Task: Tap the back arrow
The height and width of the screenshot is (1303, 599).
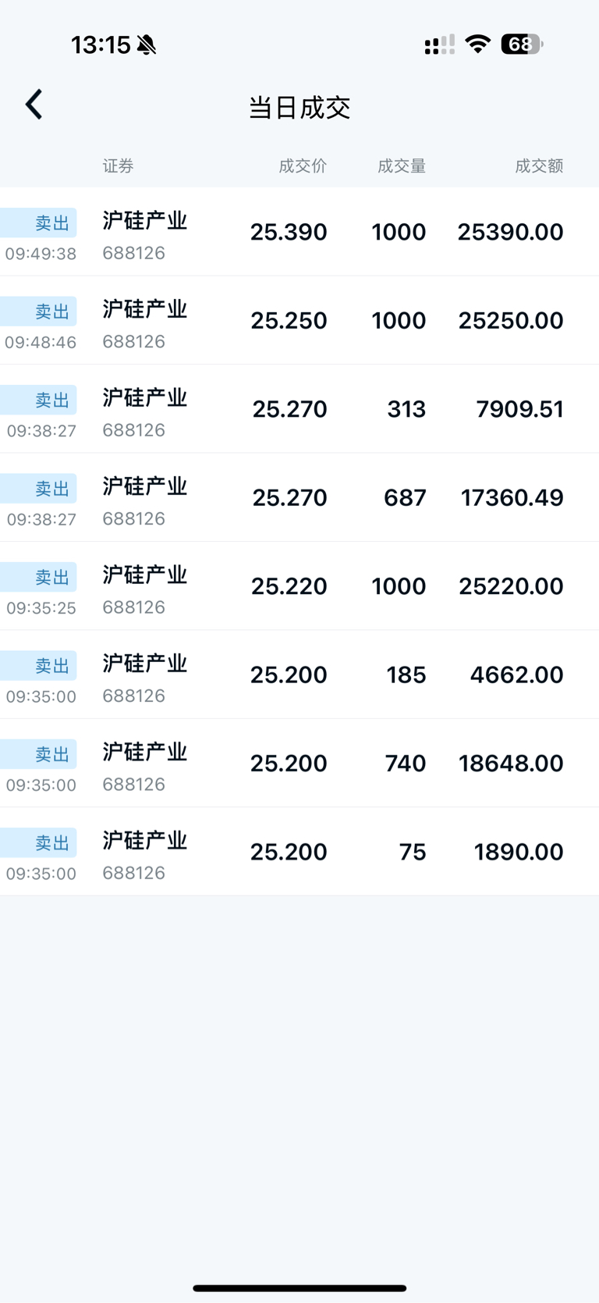Action: coord(34,105)
